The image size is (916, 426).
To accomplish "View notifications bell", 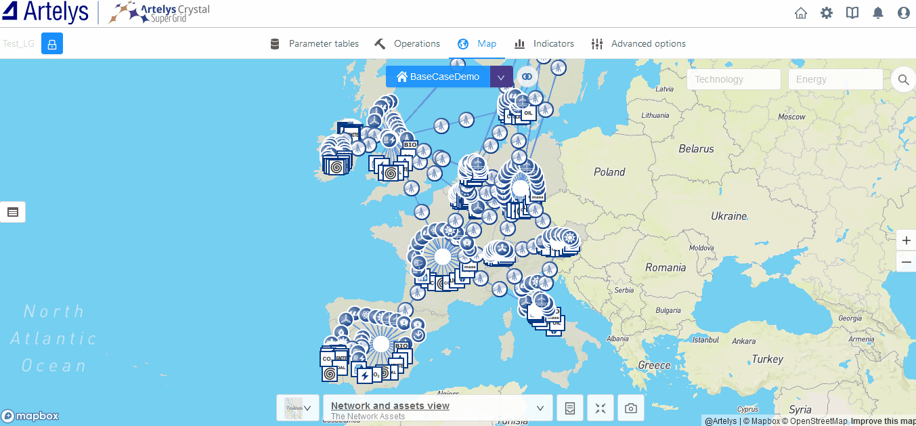I will click(x=878, y=13).
